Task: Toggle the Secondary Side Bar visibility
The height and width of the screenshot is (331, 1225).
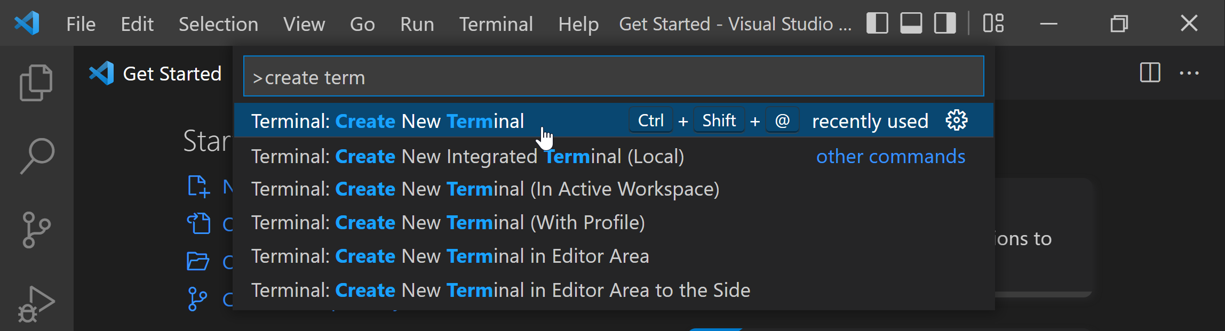Action: coord(945,23)
